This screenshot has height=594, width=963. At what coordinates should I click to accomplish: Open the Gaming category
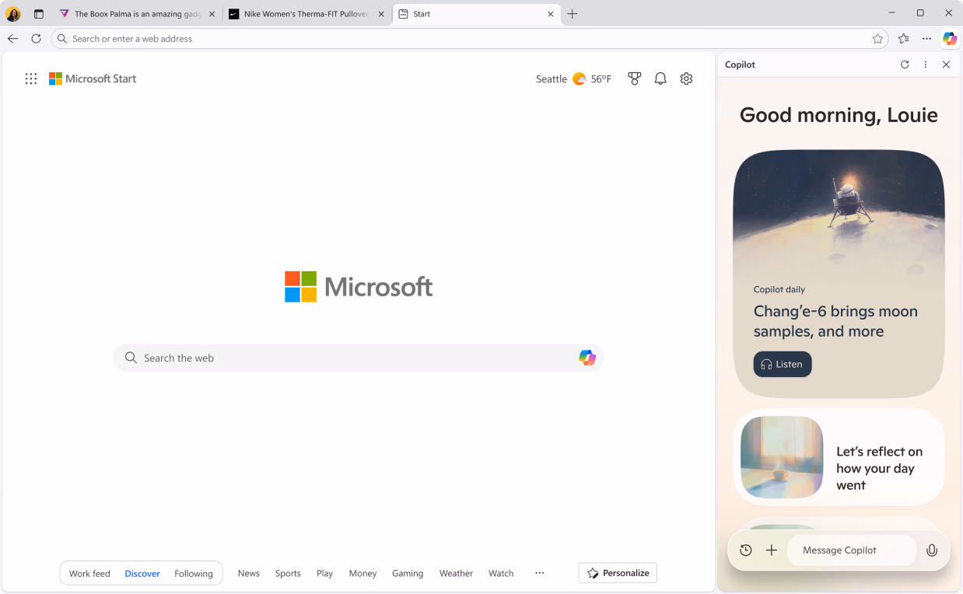pyautogui.click(x=408, y=573)
